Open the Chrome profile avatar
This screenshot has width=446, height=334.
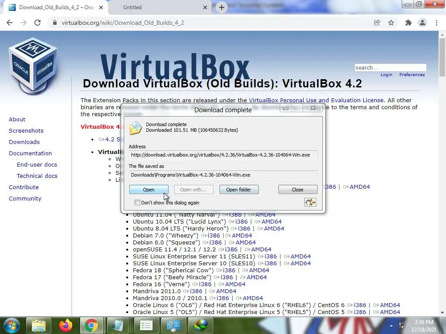point(422,23)
